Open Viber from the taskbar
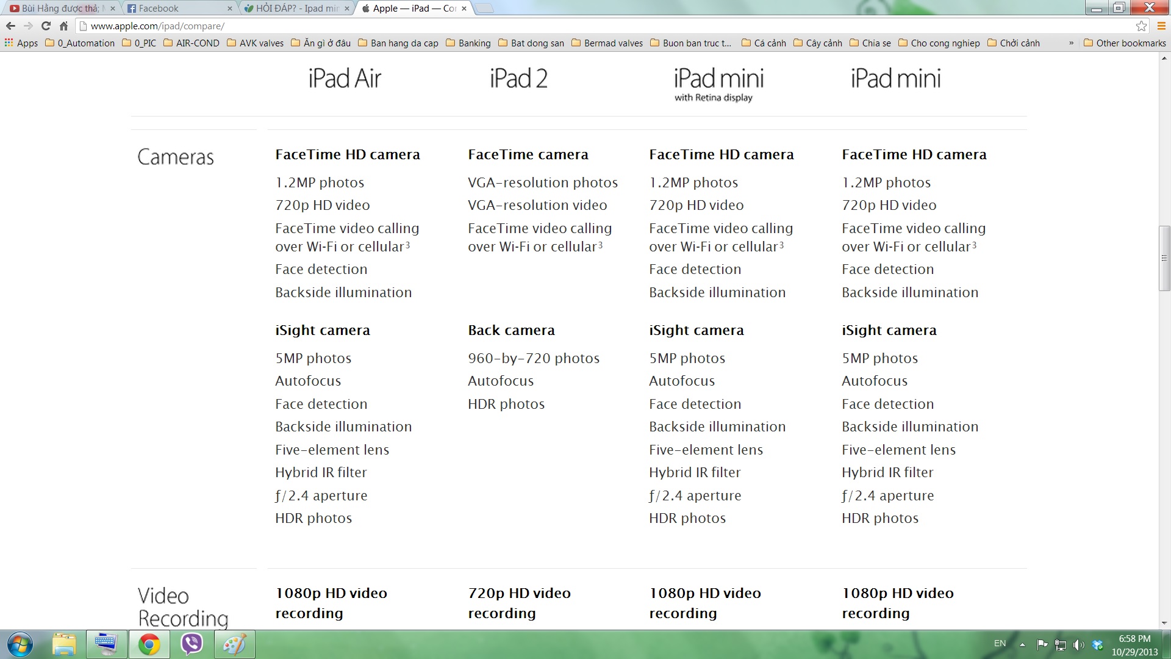Image resolution: width=1171 pixels, height=659 pixels. pos(192,644)
